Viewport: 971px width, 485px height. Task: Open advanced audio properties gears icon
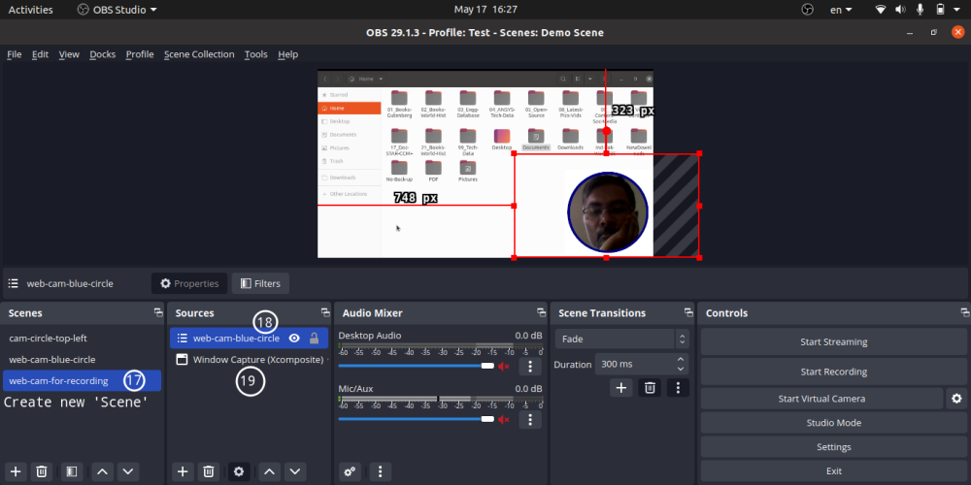pos(350,472)
